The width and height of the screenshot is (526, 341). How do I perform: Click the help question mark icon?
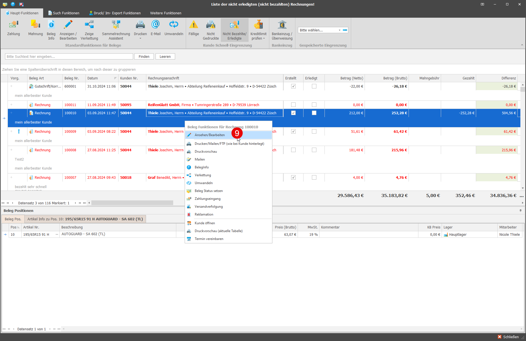tap(13, 4)
